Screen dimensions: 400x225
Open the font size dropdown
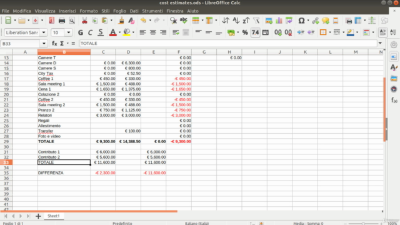(x=68, y=32)
